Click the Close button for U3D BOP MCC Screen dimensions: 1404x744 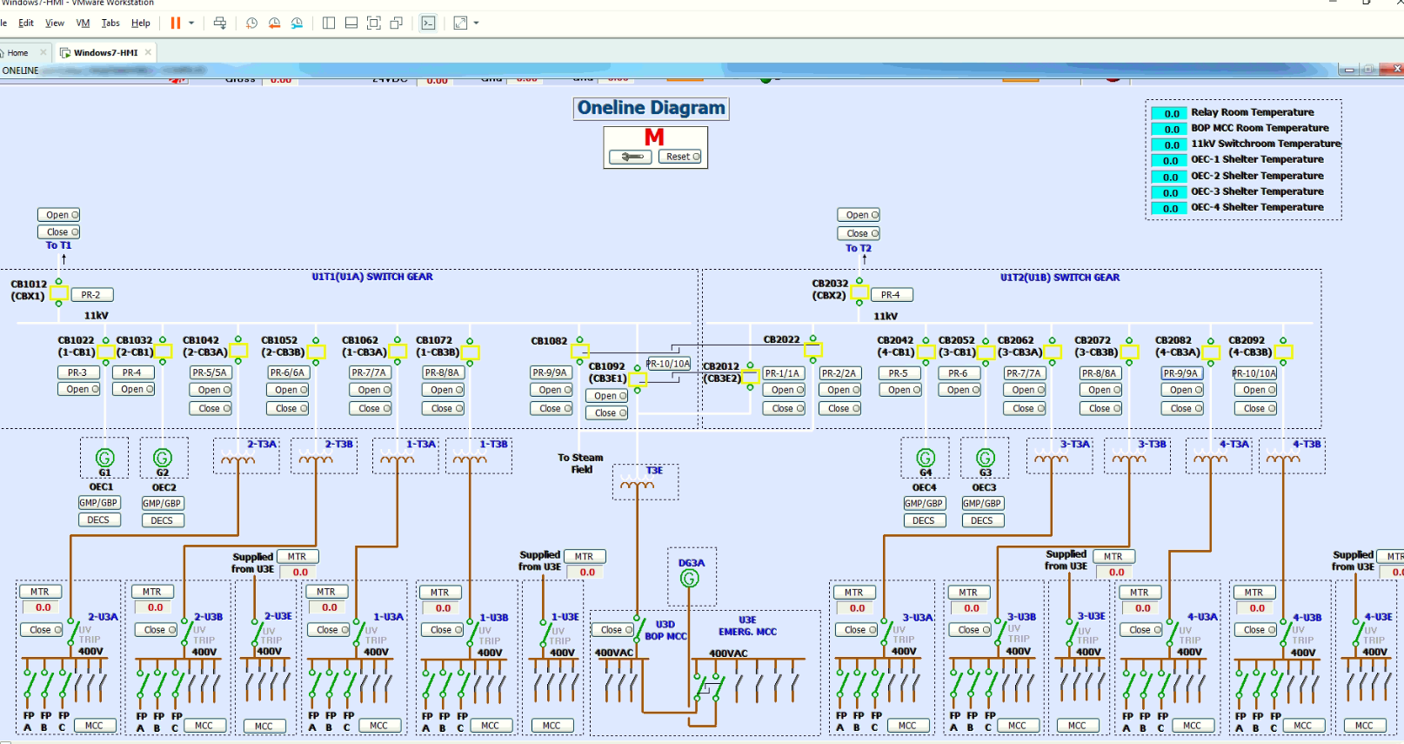[612, 630]
